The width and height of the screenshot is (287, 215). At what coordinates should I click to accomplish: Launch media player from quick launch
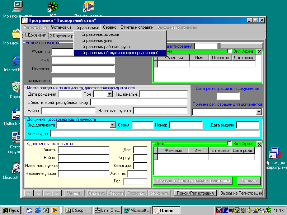point(54,210)
